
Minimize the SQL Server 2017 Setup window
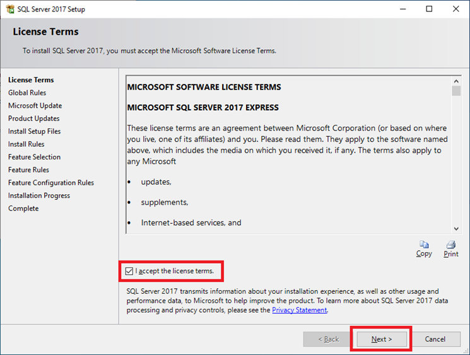click(403, 9)
